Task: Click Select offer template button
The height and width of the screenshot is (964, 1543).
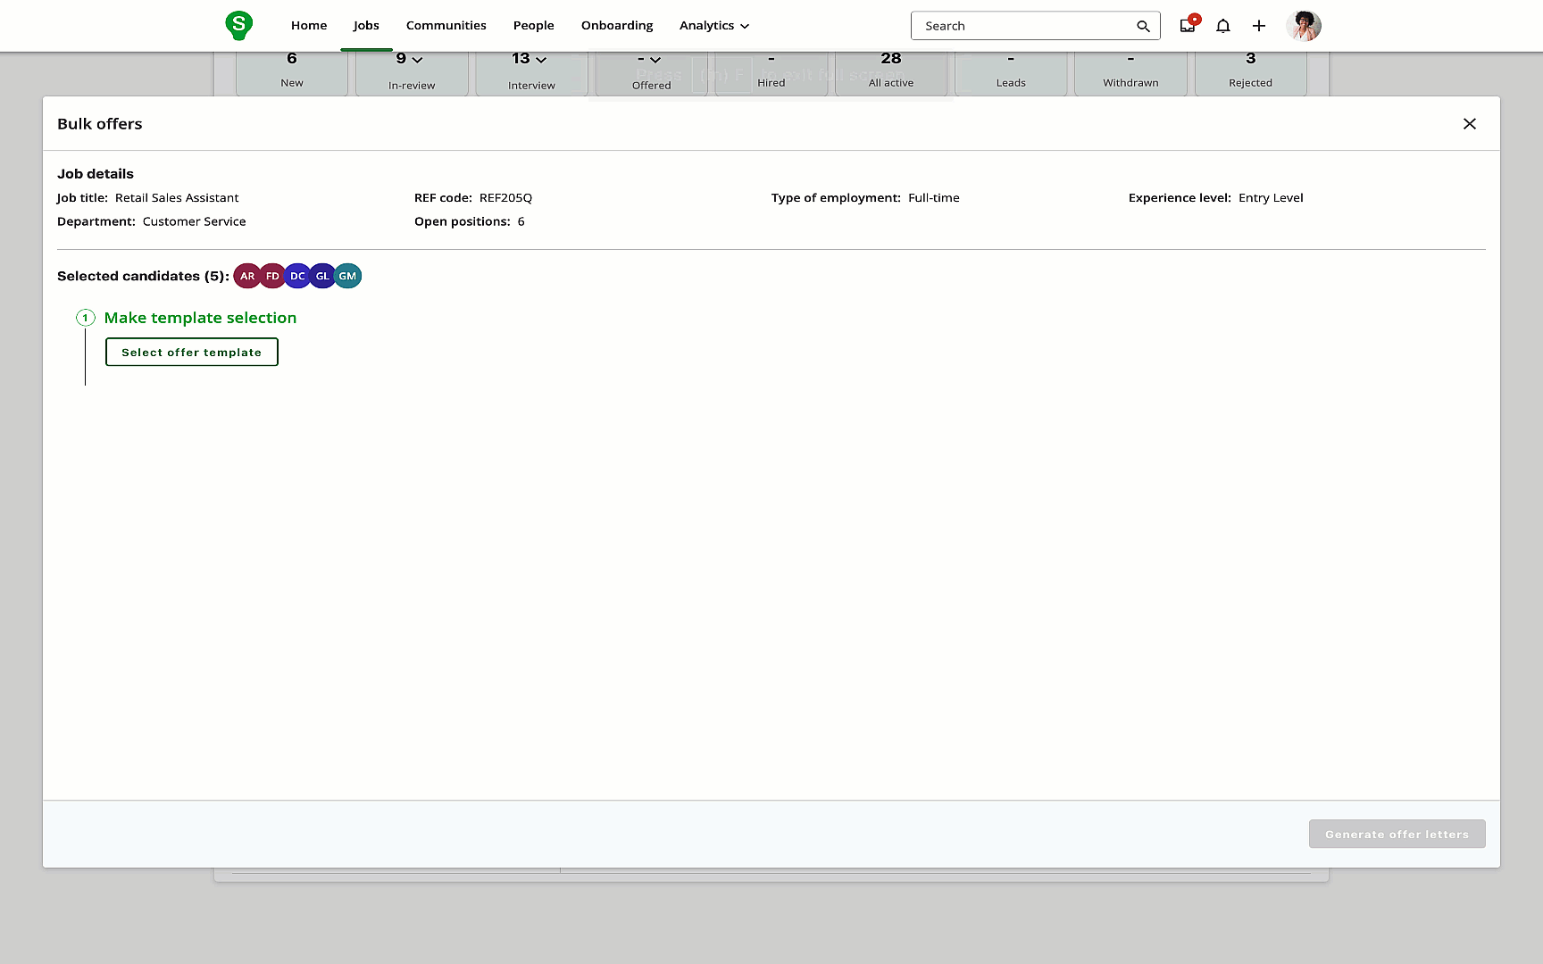Action: 192,352
